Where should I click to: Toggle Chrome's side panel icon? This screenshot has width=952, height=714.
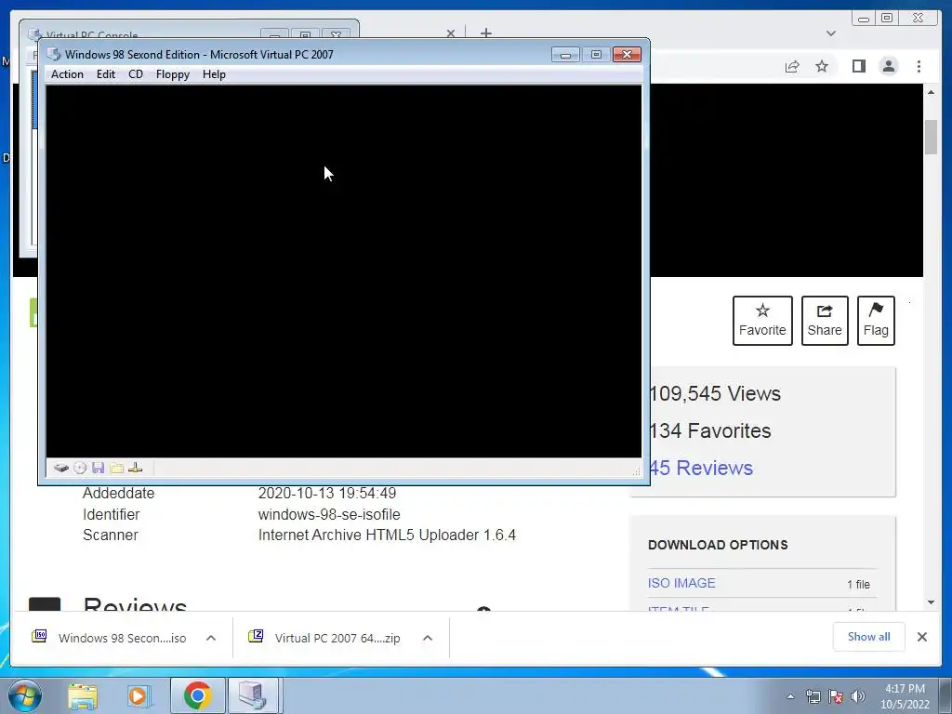click(858, 66)
